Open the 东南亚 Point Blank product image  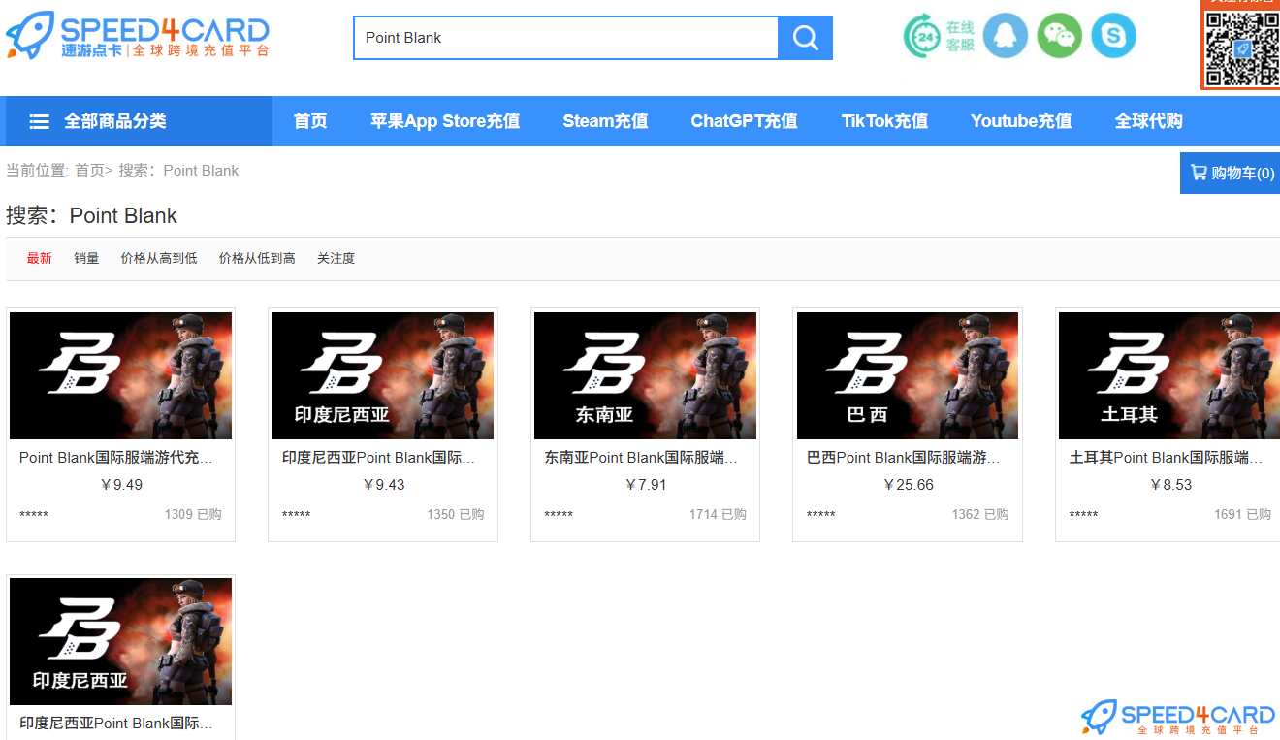[x=645, y=375]
